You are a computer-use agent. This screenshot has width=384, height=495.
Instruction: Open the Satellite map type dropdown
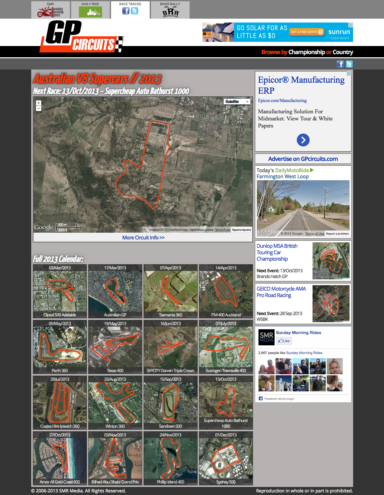tap(237, 101)
